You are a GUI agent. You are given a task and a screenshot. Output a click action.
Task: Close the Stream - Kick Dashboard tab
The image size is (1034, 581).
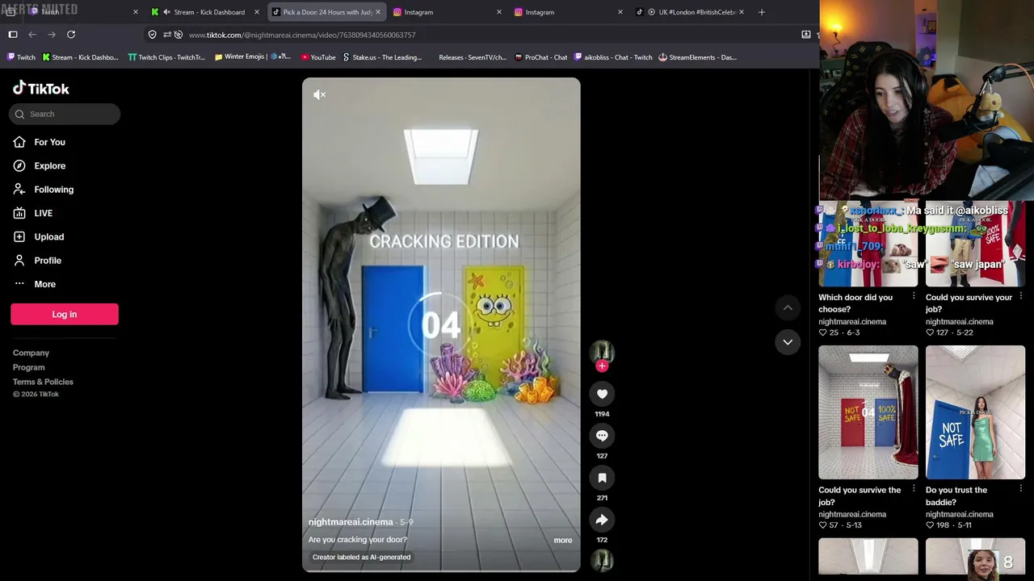(x=256, y=12)
